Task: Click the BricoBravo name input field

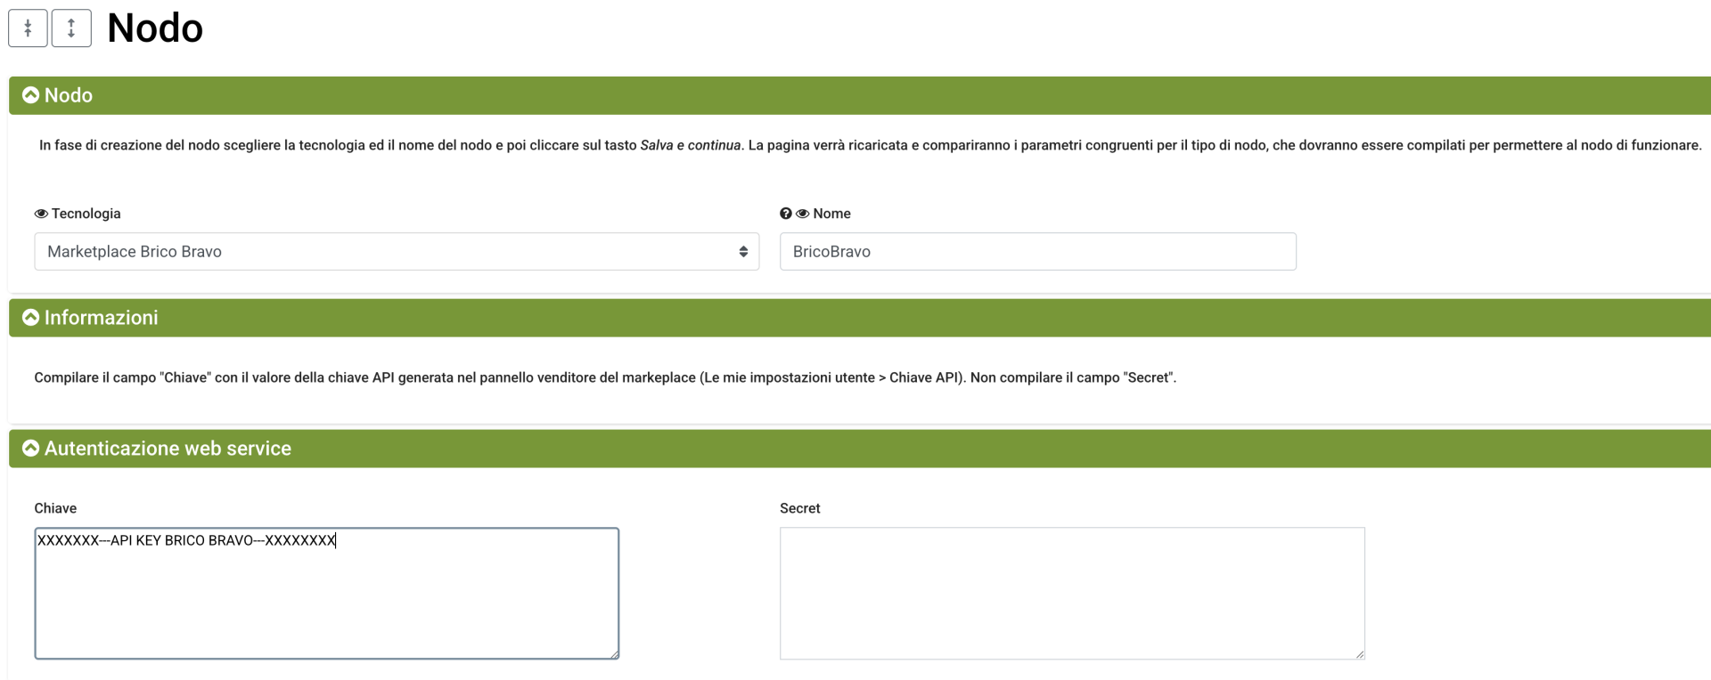Action: point(1037,252)
